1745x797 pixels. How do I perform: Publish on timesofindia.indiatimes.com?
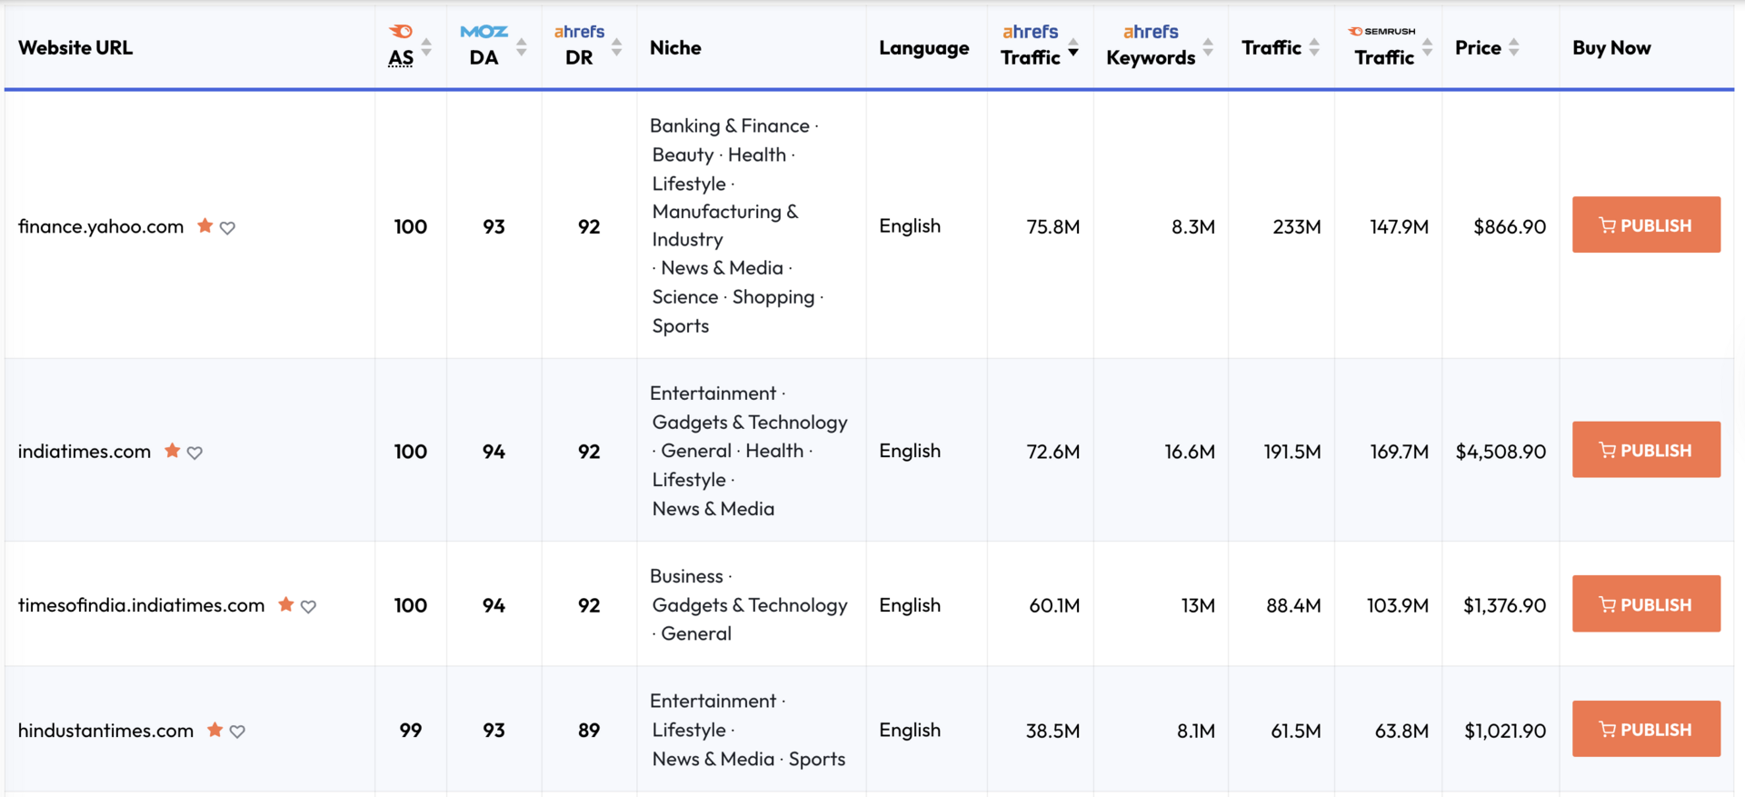1646,604
